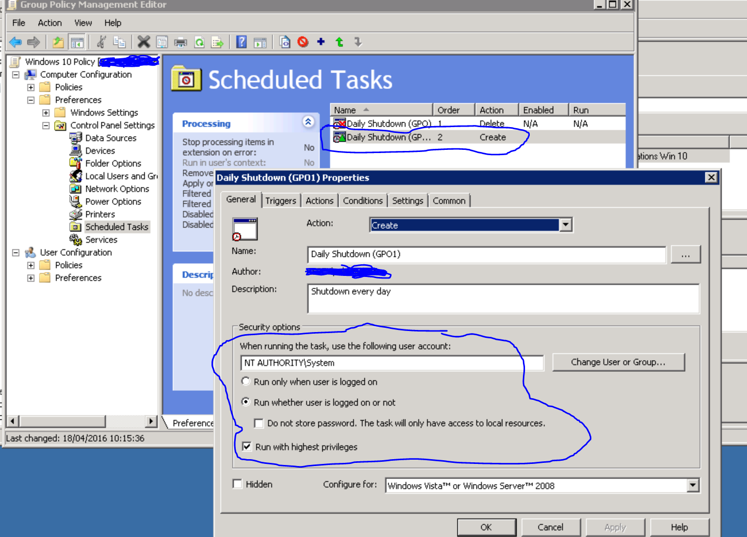Switch to the Triggers tab

coord(281,201)
